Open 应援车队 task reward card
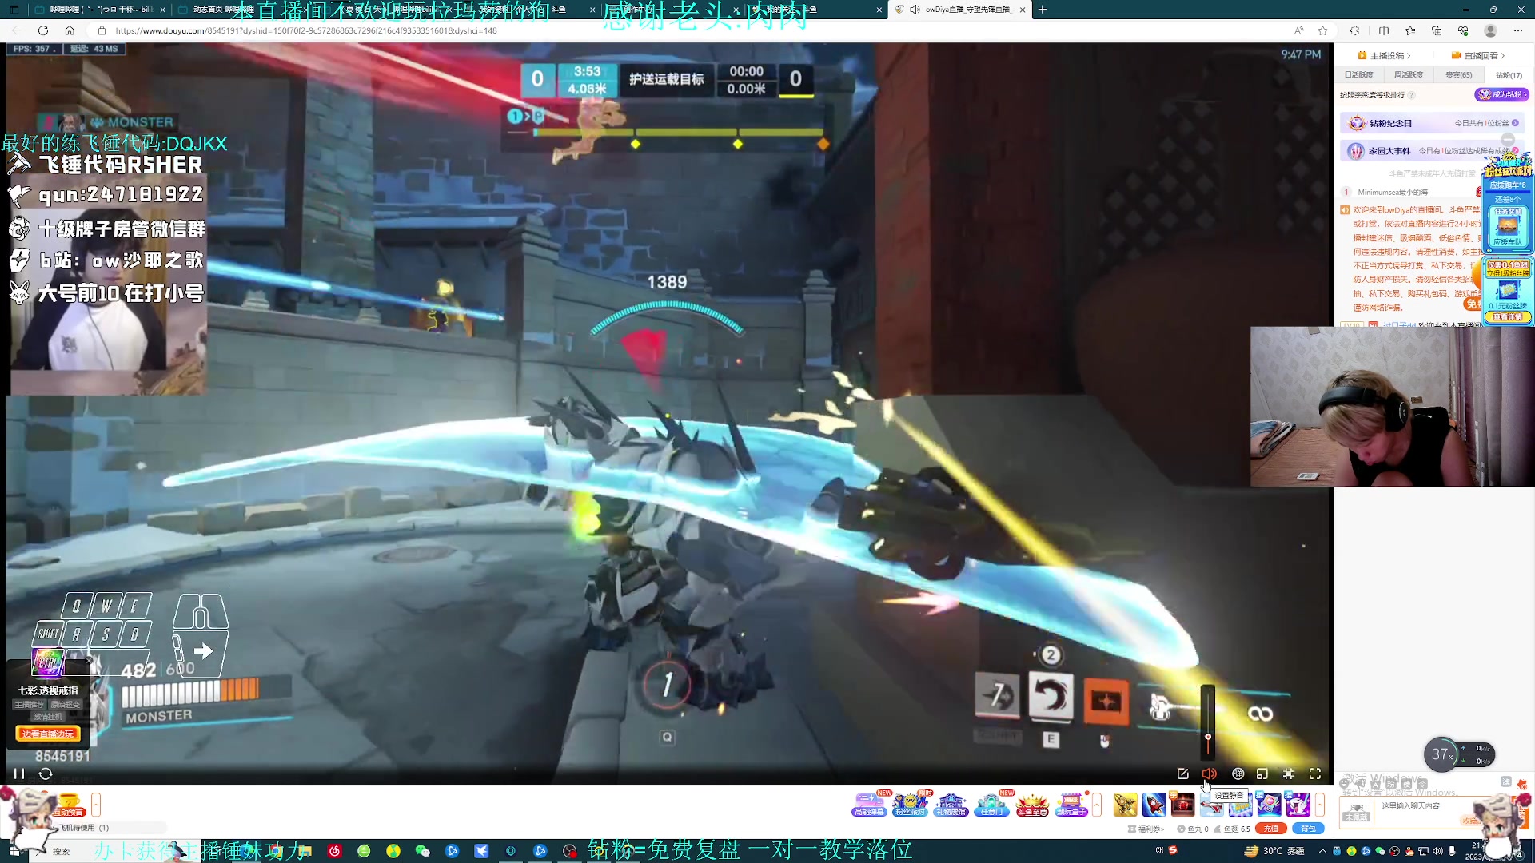This screenshot has width=1535, height=863. coord(1507,227)
